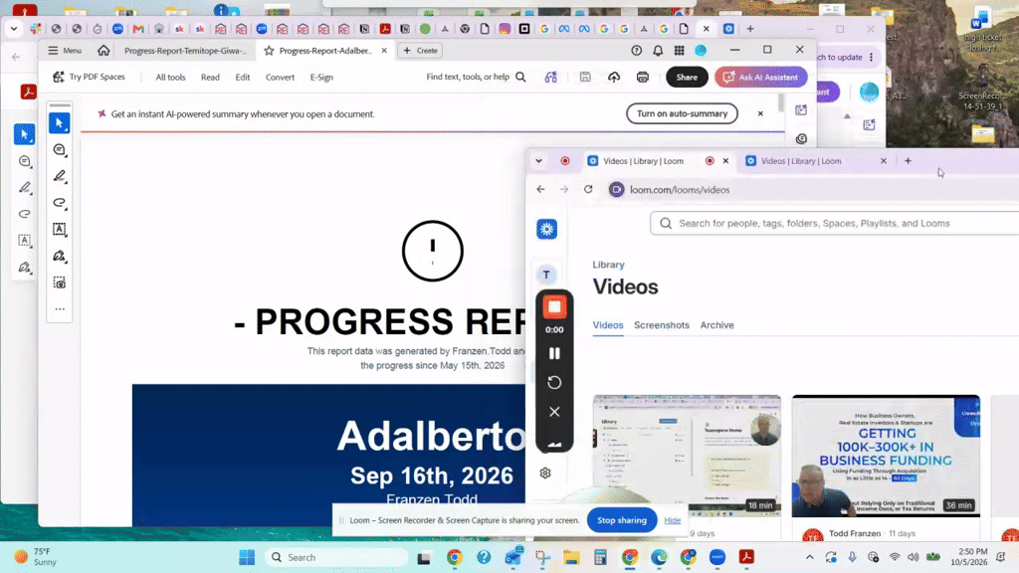Dismiss the AI summary banner
Viewport: 1019px width, 573px height.
tap(760, 113)
